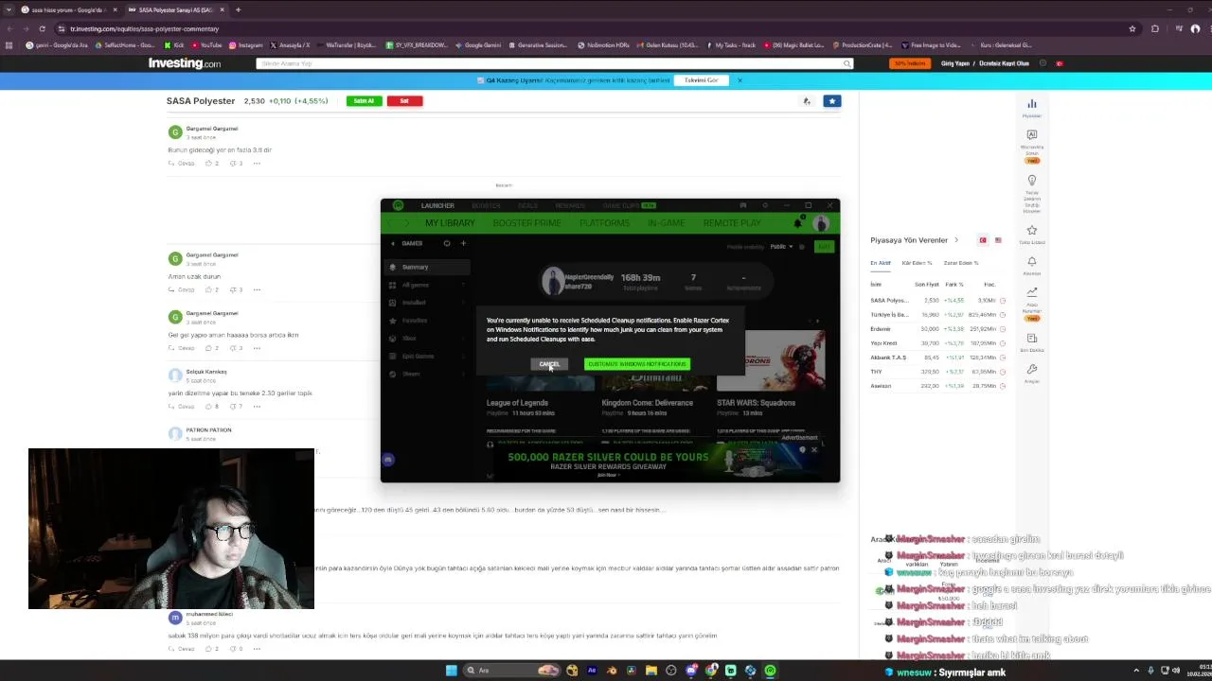Click the trend chart icon in sidebar
1212x681 pixels.
1031,292
